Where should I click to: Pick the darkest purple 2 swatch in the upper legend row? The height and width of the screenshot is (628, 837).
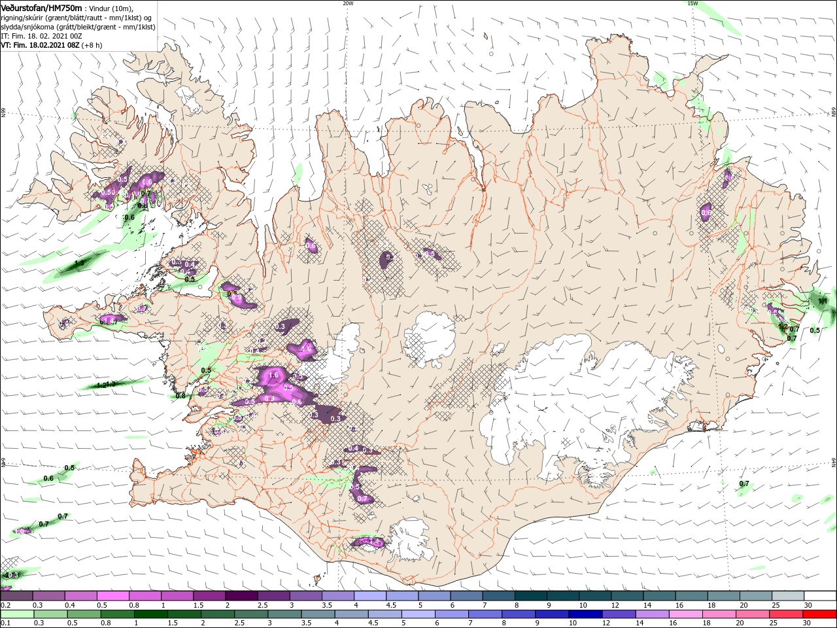[x=241, y=596]
